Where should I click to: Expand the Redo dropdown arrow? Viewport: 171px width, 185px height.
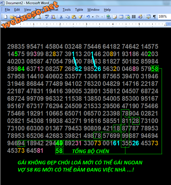pos(102,17)
